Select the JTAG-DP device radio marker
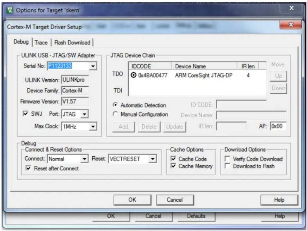The height and width of the screenshot is (231, 307). coord(133,75)
